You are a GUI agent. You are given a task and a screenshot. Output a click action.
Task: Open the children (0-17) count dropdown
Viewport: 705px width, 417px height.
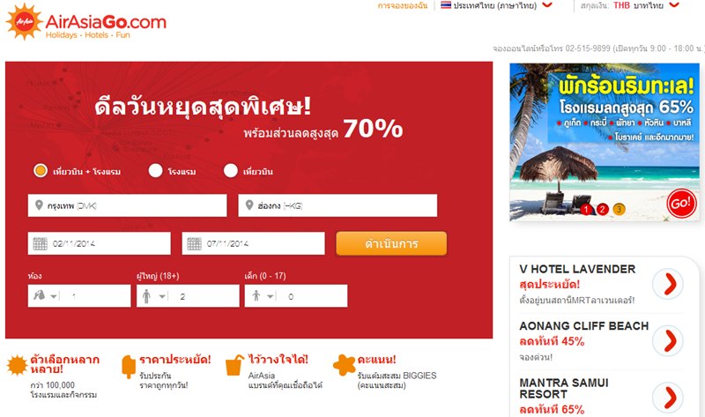pyautogui.click(x=296, y=295)
